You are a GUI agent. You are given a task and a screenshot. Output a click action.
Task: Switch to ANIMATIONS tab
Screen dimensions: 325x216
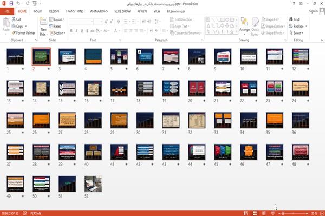[99, 11]
